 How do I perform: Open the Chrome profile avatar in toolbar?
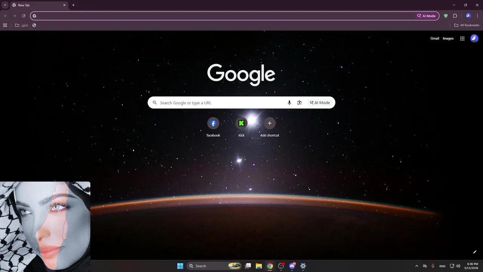(468, 16)
